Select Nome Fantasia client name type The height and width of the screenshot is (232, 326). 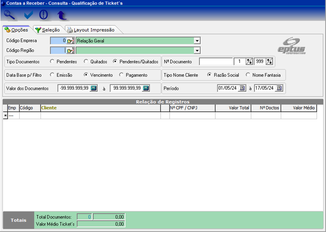(x=248, y=75)
